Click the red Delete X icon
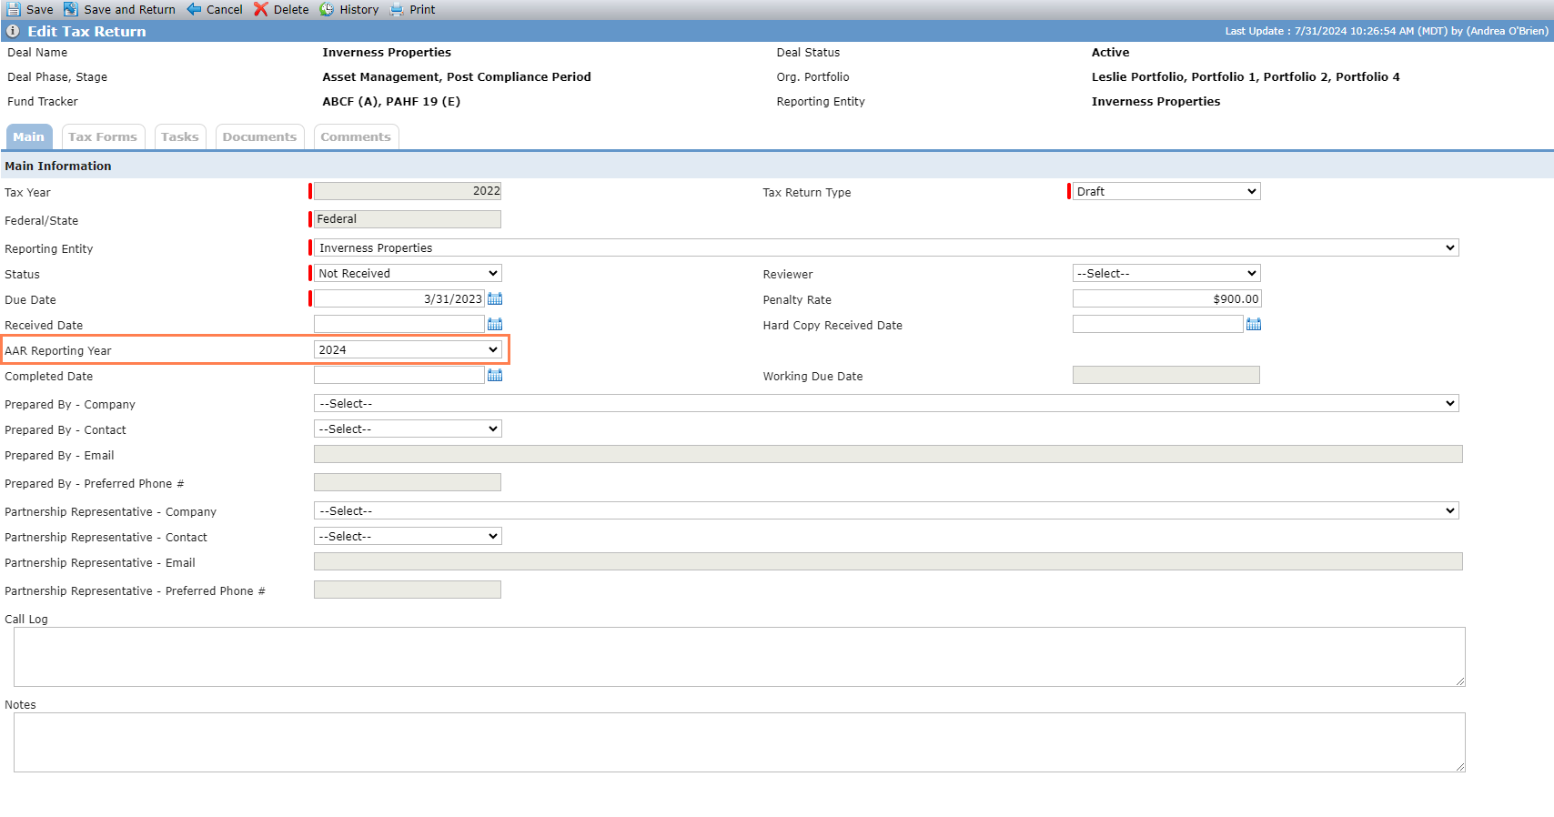The image size is (1554, 817). click(x=261, y=9)
